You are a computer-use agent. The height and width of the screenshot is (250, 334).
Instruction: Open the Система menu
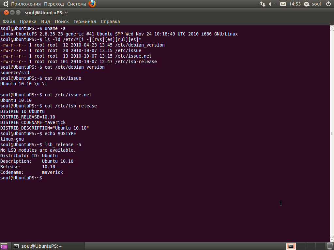(x=77, y=4)
